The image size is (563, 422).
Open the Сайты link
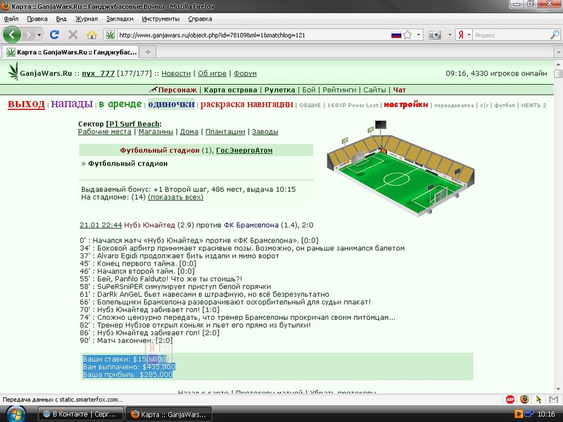(375, 90)
